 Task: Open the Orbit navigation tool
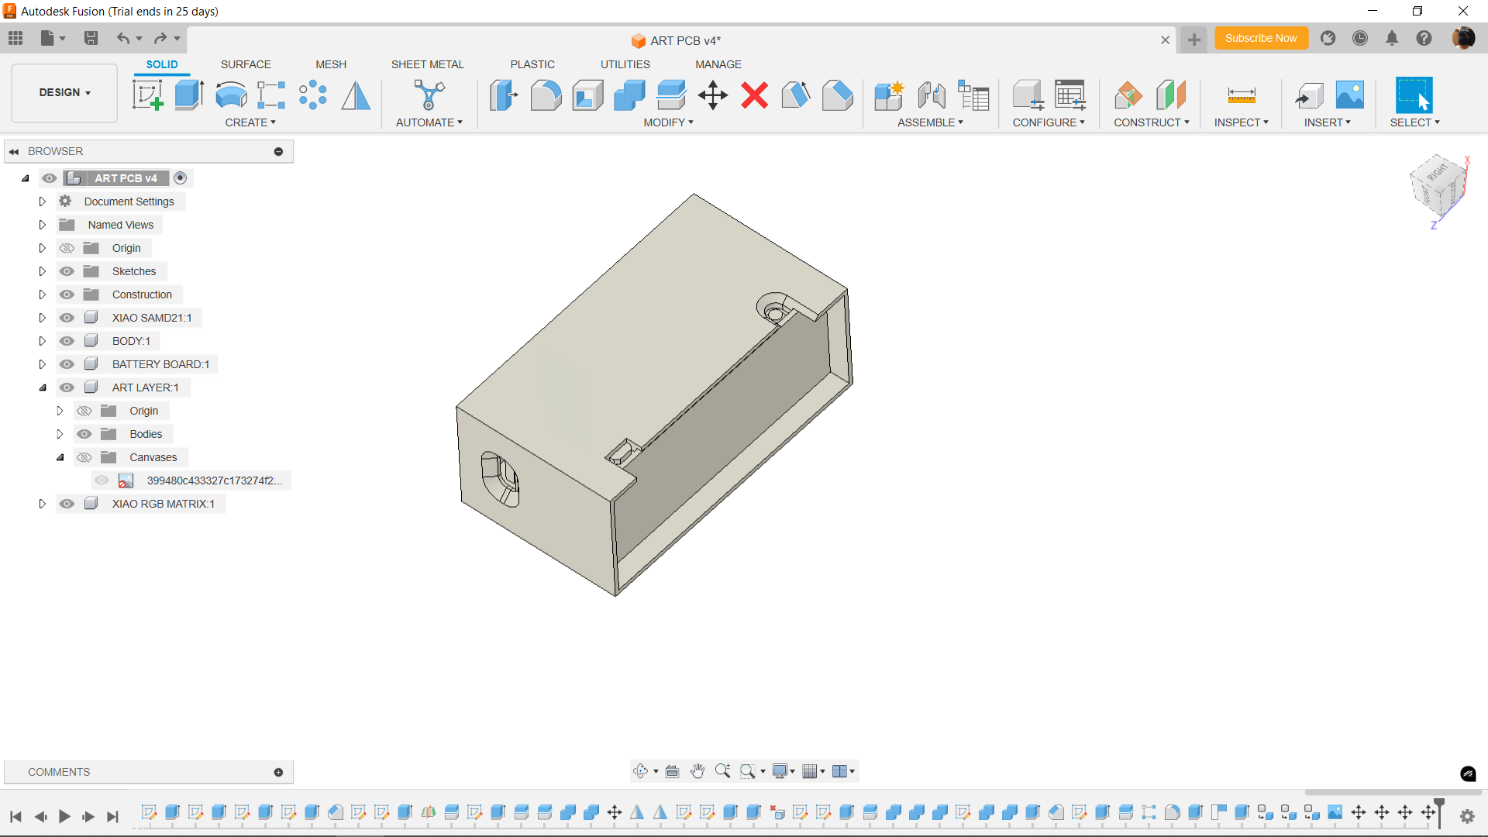pyautogui.click(x=640, y=771)
